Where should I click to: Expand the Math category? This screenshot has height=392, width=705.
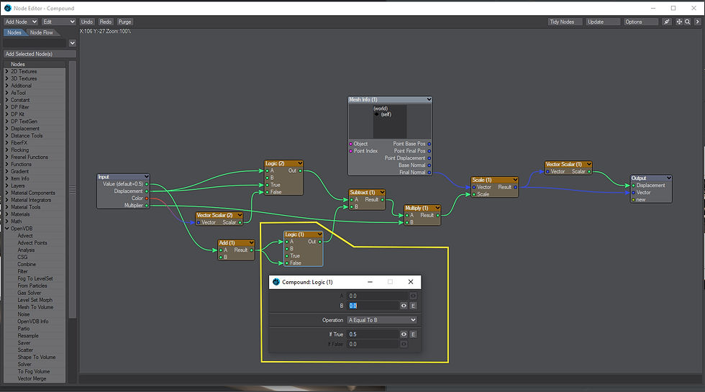click(x=6, y=222)
